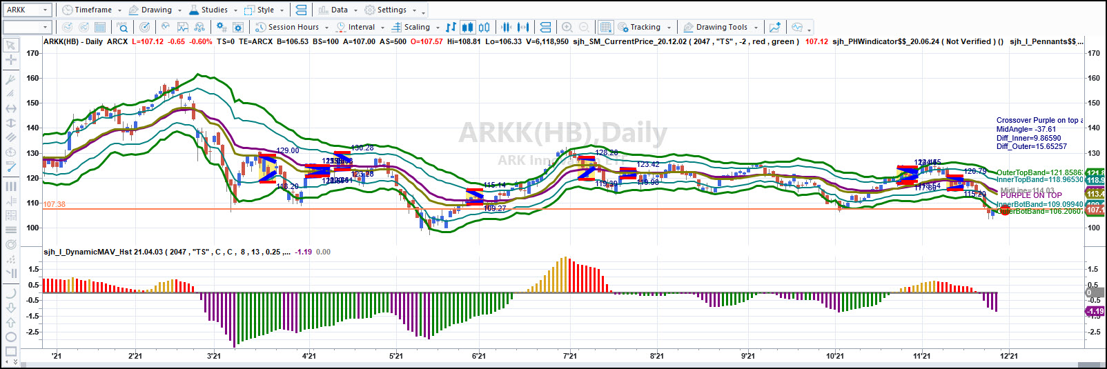Click the stacked panels icon before zoom buttons
The image size is (1107, 369).
click(545, 27)
